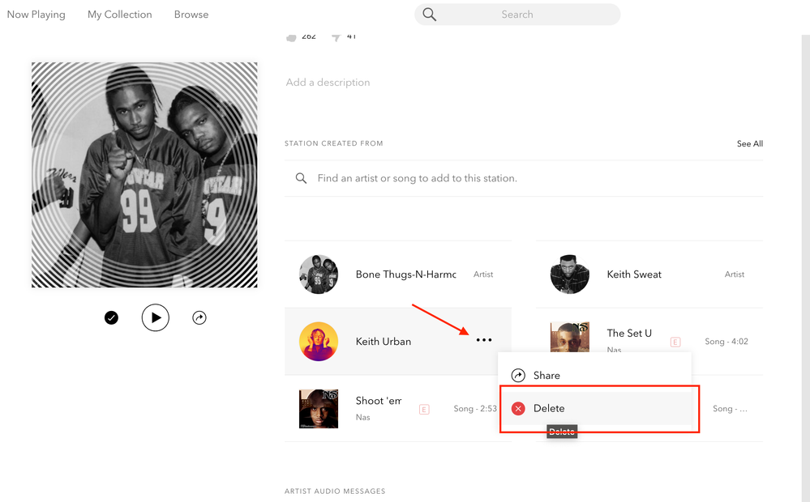The width and height of the screenshot is (810, 502).
Task: Open the Browse section
Action: pos(191,15)
